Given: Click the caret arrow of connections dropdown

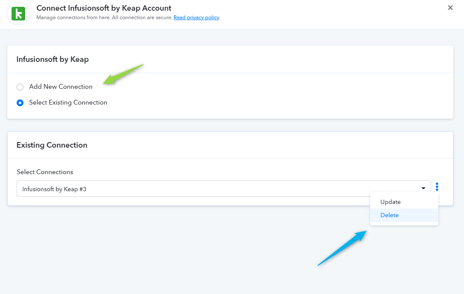Looking at the screenshot, I should tap(423, 188).
